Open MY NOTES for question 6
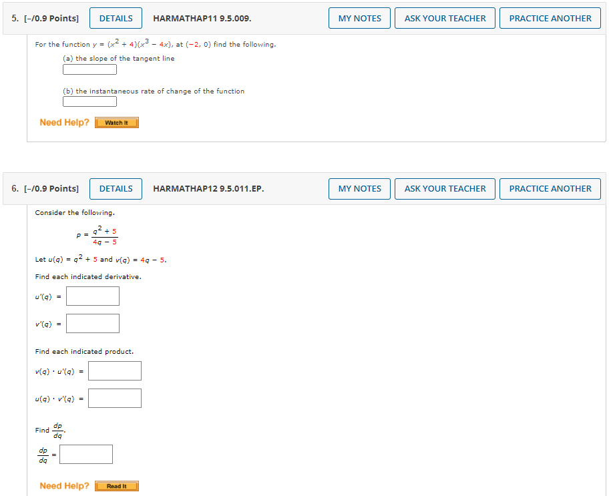609x496 pixels. (x=359, y=188)
